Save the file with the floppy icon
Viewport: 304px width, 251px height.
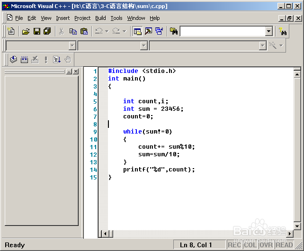(37, 31)
